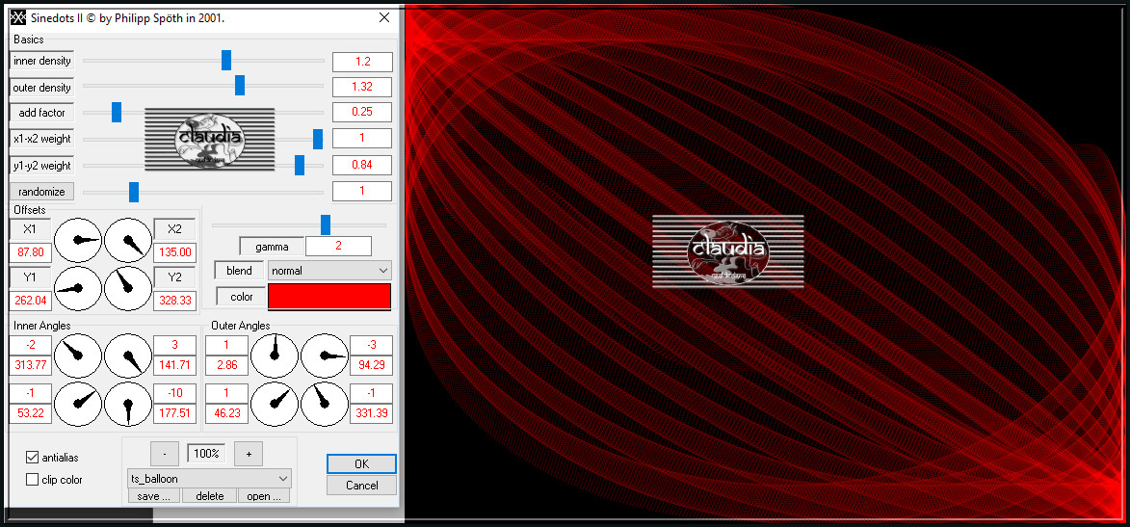Expand the ts_balloon preset dropdown
This screenshot has width=1130, height=527.
209,478
